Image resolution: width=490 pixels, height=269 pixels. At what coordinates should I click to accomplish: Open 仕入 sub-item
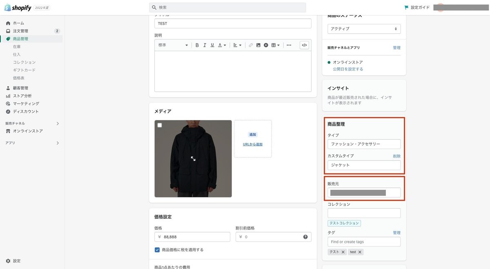[x=17, y=54]
